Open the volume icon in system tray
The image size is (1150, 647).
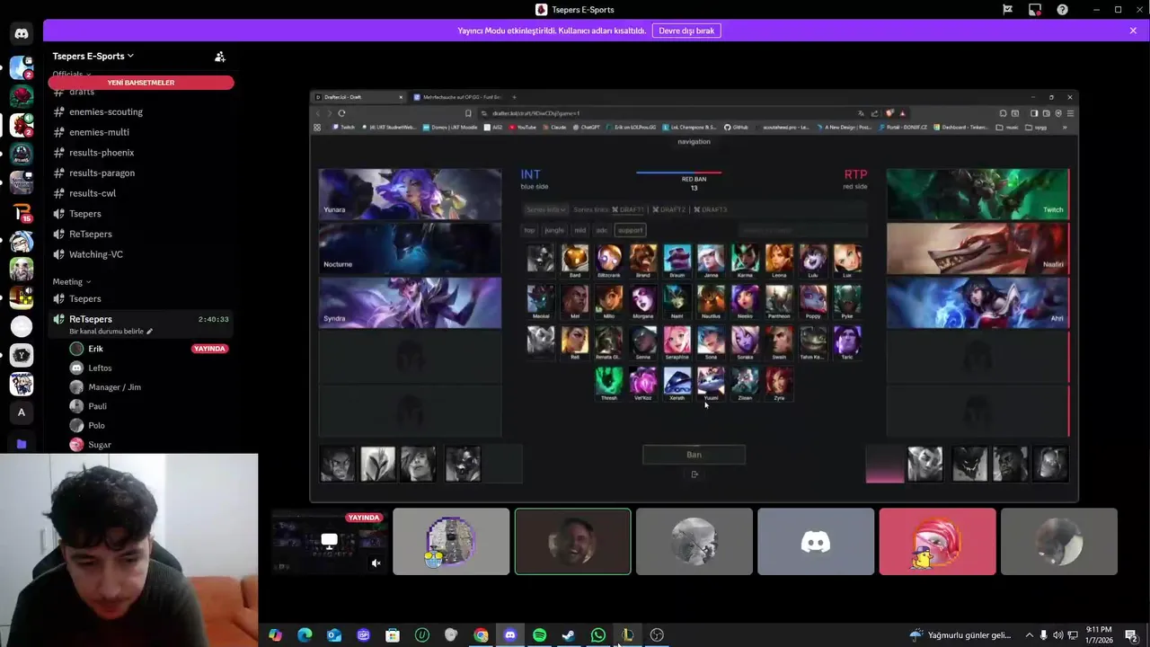point(1057,635)
